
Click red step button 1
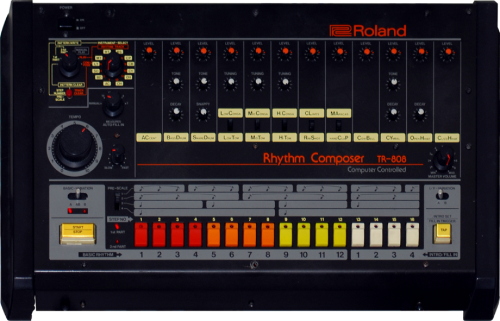click(x=141, y=235)
